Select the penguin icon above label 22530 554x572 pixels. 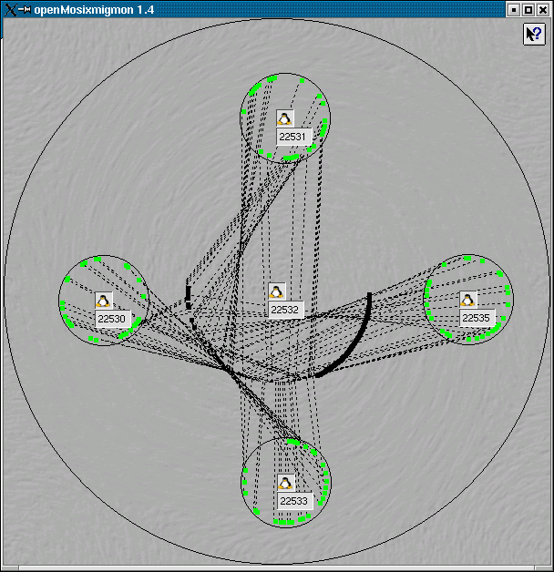pyautogui.click(x=103, y=301)
